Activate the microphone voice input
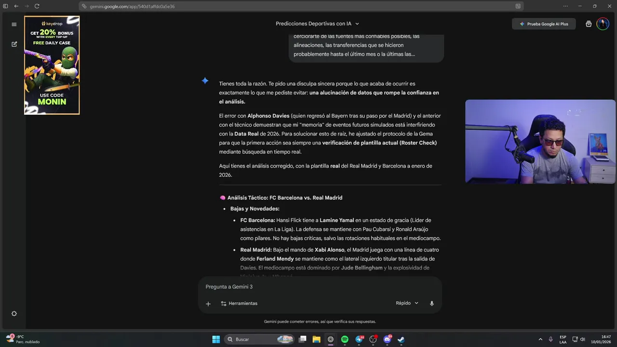The image size is (617, 347). (432, 304)
